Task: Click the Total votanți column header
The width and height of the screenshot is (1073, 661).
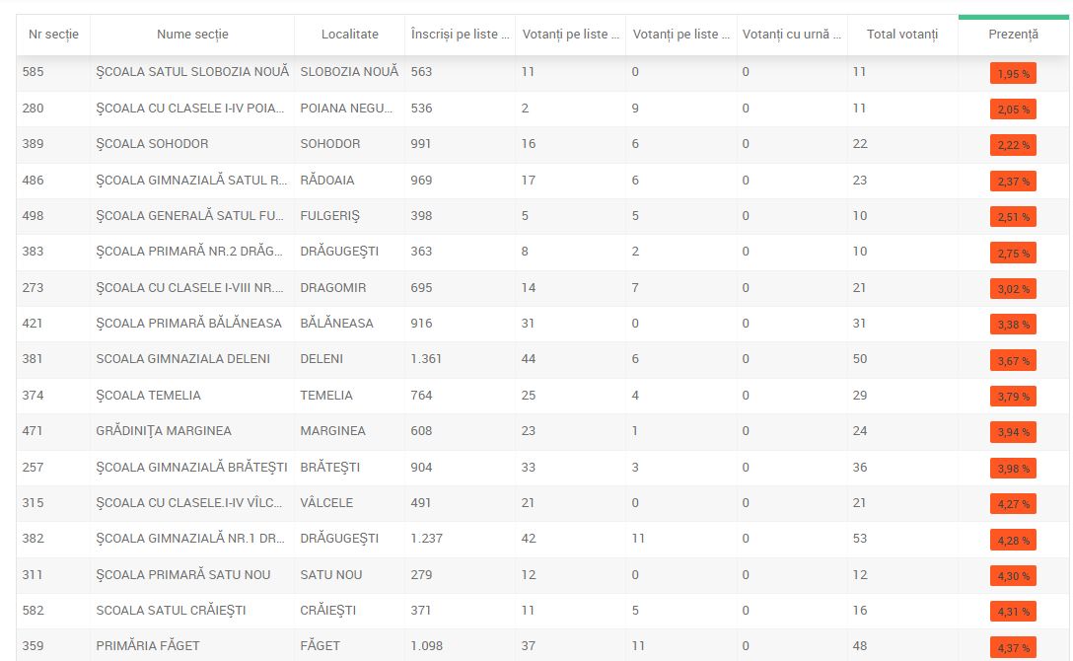Action: [901, 35]
